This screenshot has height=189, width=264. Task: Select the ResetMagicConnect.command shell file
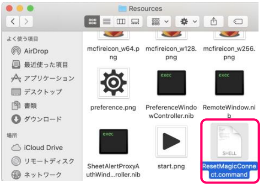tap(230, 151)
